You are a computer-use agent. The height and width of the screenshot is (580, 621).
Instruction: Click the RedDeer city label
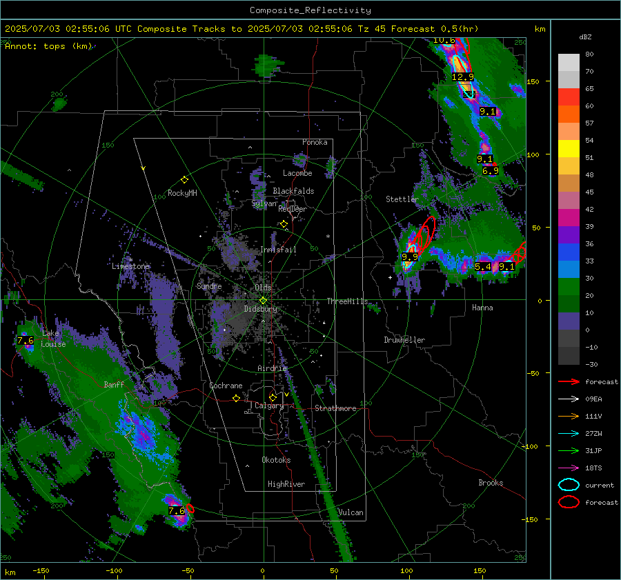tap(293, 209)
